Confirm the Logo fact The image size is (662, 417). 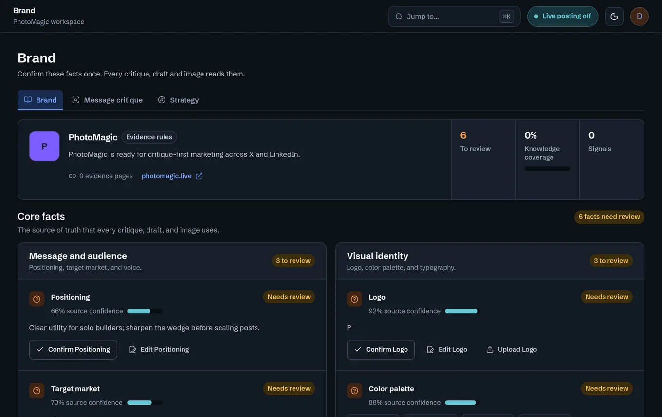coord(381,349)
